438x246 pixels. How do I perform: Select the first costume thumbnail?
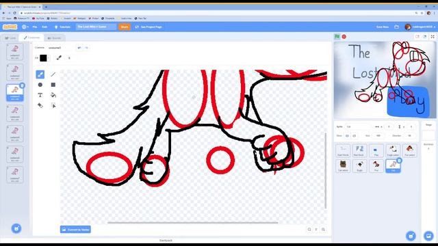[x=15, y=52]
